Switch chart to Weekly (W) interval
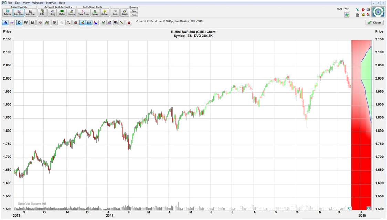The width and height of the screenshot is (387, 220). pyautogui.click(x=26, y=23)
